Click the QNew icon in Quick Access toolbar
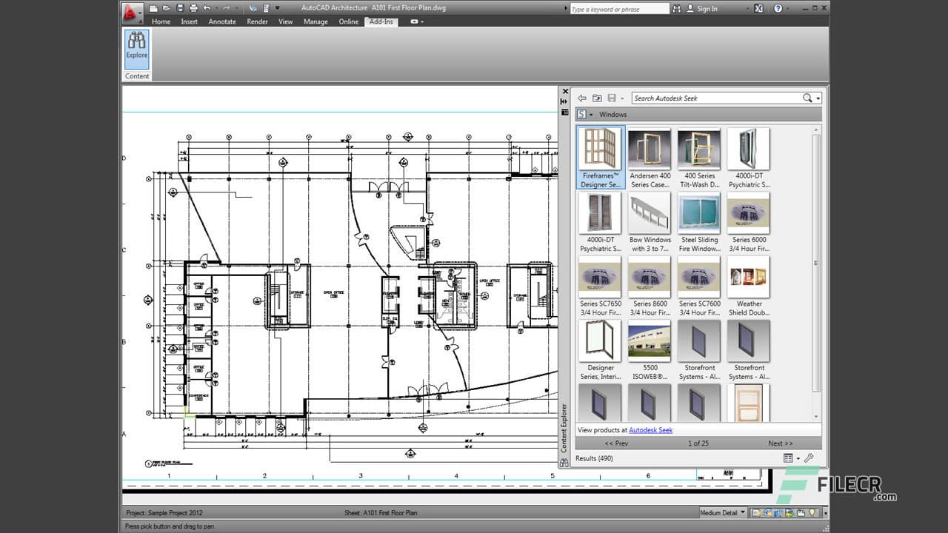Screen dimensions: 948x533 coord(153,8)
